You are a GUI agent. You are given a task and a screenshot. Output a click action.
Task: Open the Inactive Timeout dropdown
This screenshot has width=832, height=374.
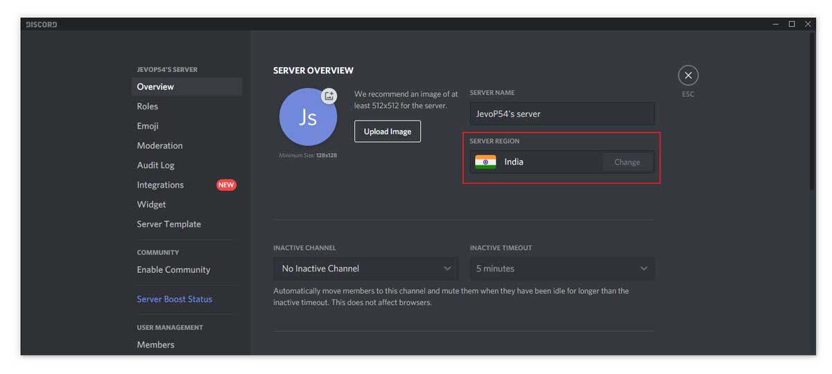tap(562, 269)
